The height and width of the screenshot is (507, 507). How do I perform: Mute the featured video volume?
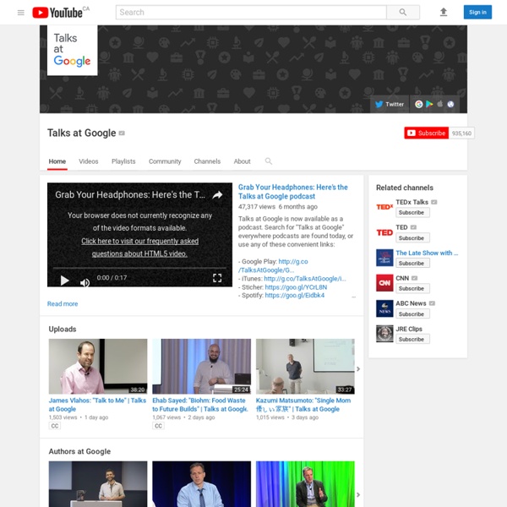(84, 282)
